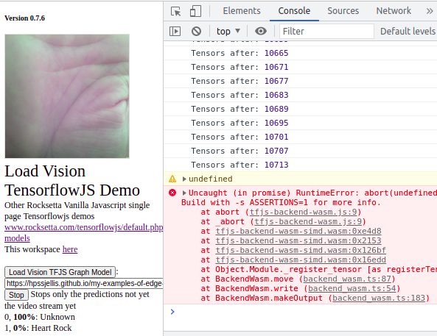The width and height of the screenshot is (437, 336).
Task: Click the Load Vision TFJS Graph Model button
Action: (60, 272)
